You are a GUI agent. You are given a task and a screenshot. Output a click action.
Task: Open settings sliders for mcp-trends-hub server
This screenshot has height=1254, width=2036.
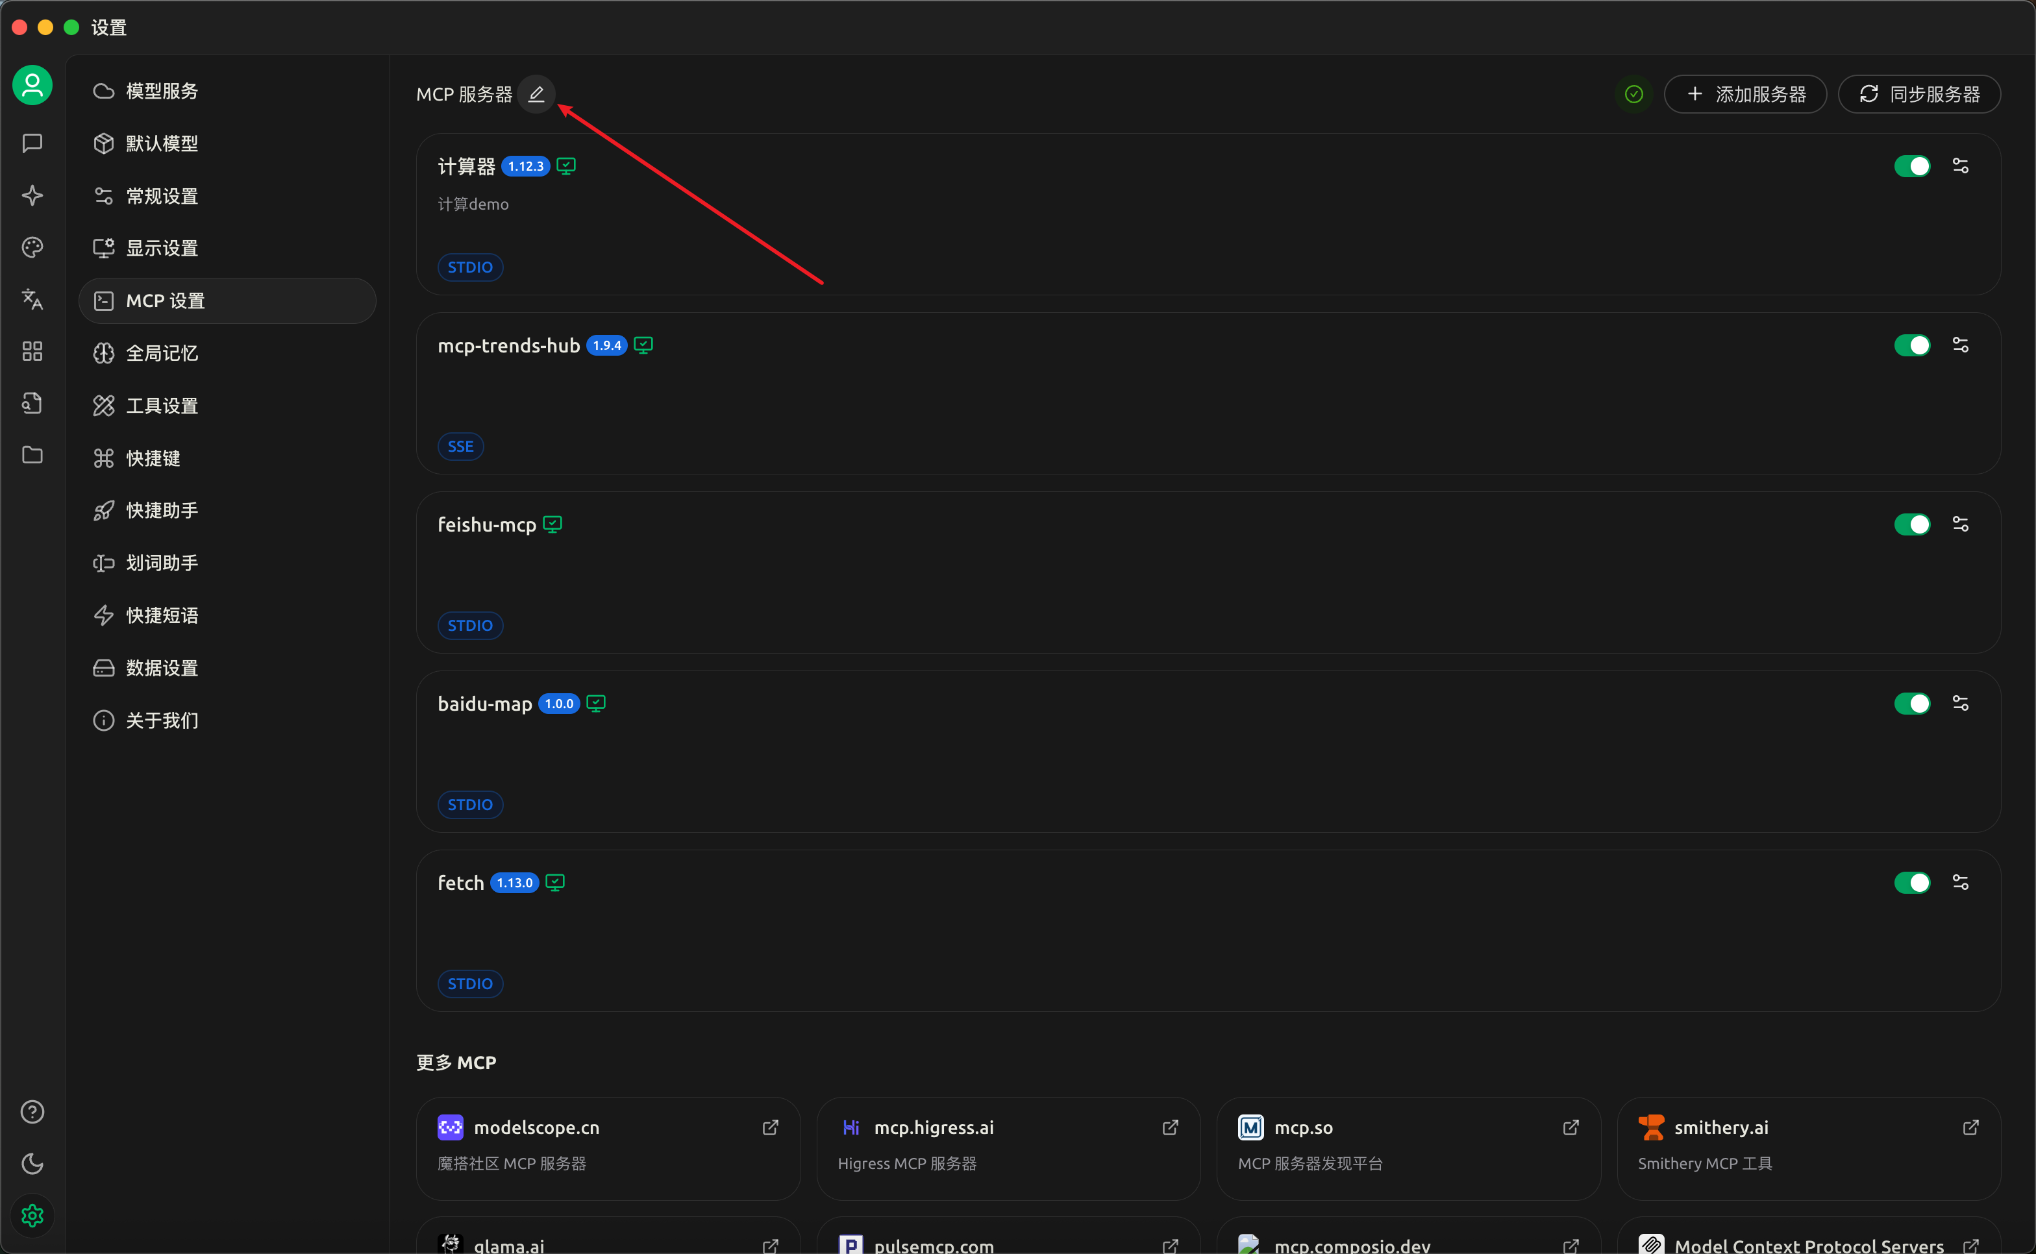coord(1961,345)
